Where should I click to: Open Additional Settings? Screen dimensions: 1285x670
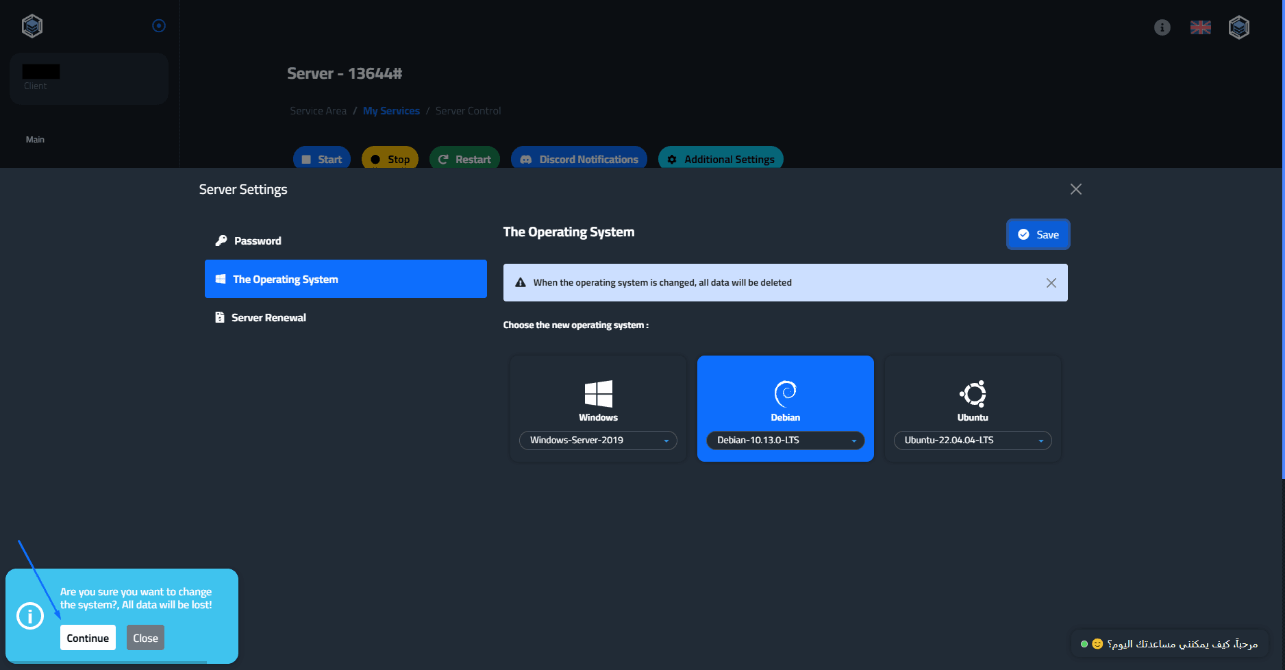[721, 159]
